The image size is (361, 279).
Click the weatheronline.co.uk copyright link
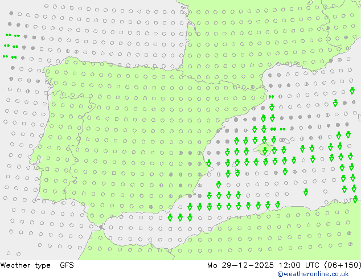tap(313, 274)
